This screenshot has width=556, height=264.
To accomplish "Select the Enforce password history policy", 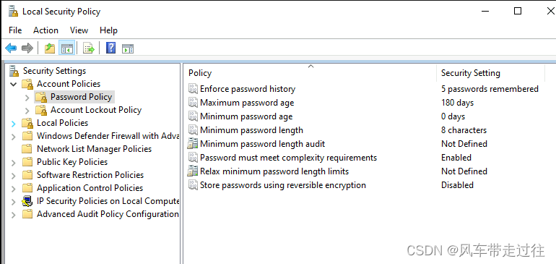I will tap(248, 89).
